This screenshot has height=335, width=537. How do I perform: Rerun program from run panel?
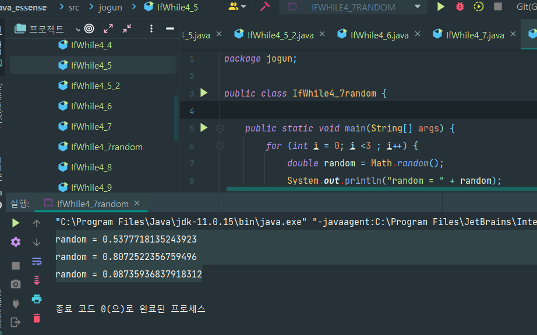pos(15,223)
